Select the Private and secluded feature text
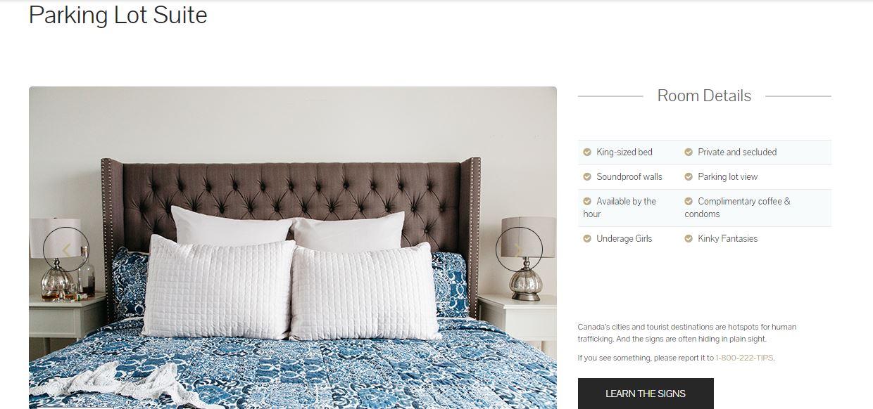Image resolution: width=873 pixels, height=409 pixels. click(x=737, y=152)
